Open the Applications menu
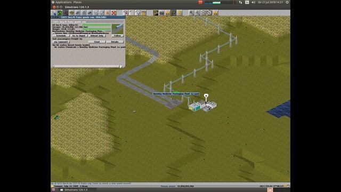Viewport: 341px width, 192px height. [x=63, y=2]
